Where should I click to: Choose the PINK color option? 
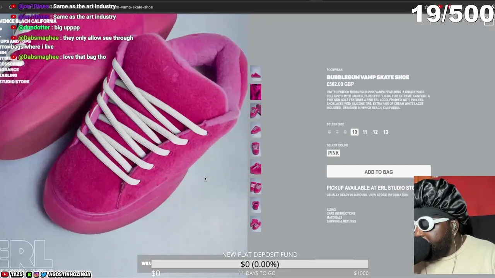click(333, 153)
